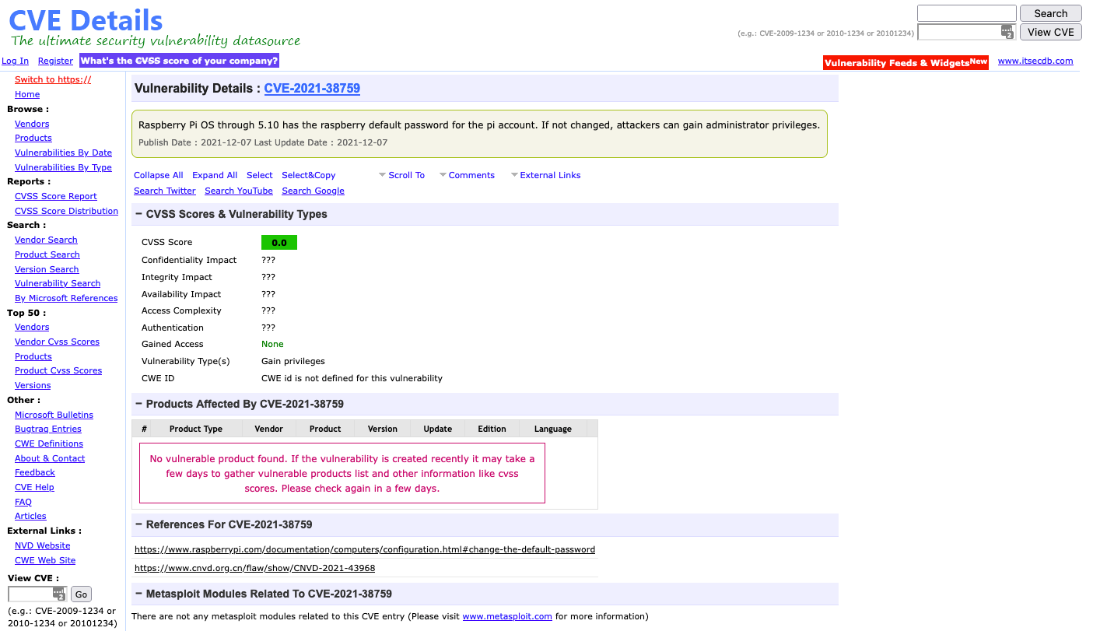Open Microsoft Bulletins
Viewport: 1100px width, 631px height.
tap(54, 415)
